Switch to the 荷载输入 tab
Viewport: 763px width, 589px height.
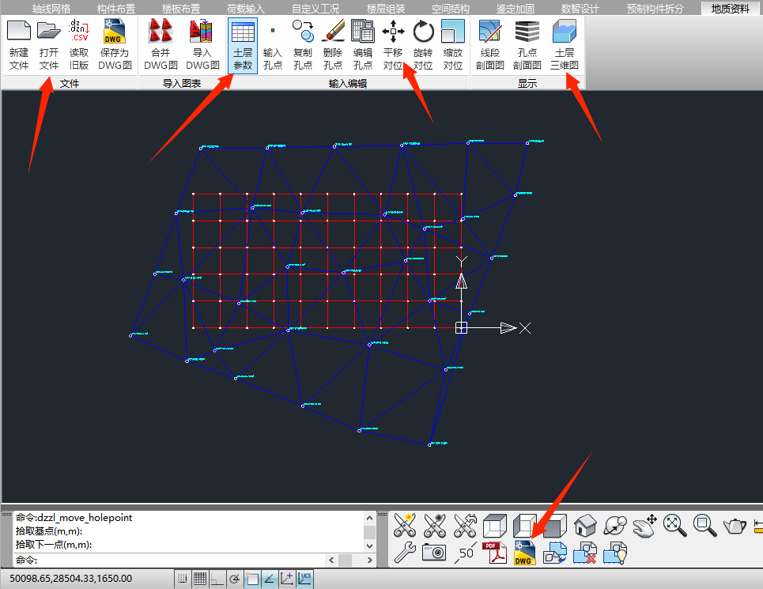245,9
